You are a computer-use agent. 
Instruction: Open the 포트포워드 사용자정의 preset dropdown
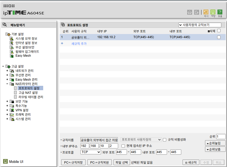[141, 140]
